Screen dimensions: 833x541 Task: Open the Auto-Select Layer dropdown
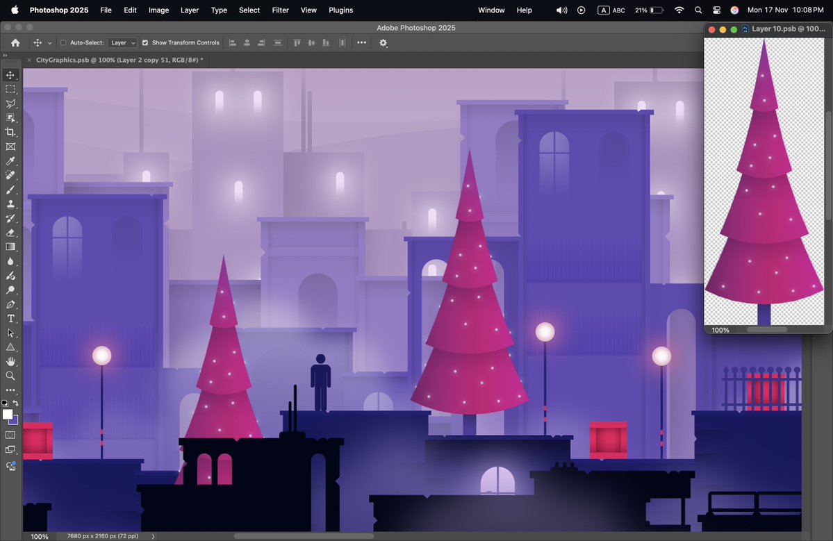click(122, 42)
